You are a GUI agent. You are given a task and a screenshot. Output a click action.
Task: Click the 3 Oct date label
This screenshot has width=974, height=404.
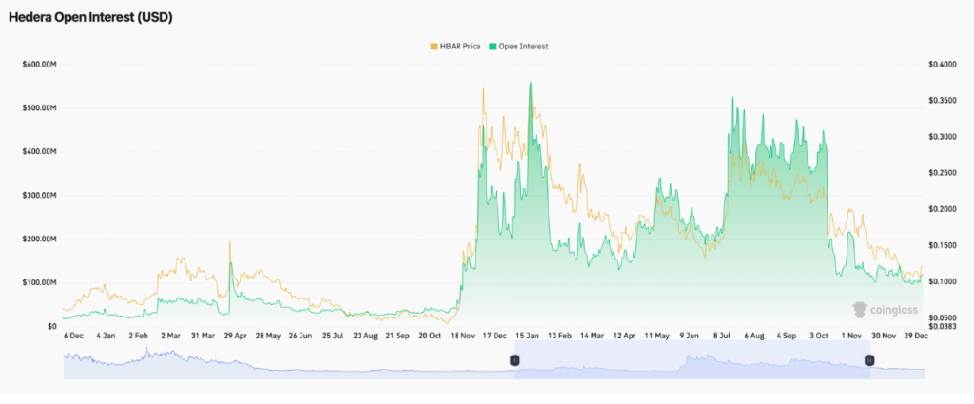[x=819, y=336]
